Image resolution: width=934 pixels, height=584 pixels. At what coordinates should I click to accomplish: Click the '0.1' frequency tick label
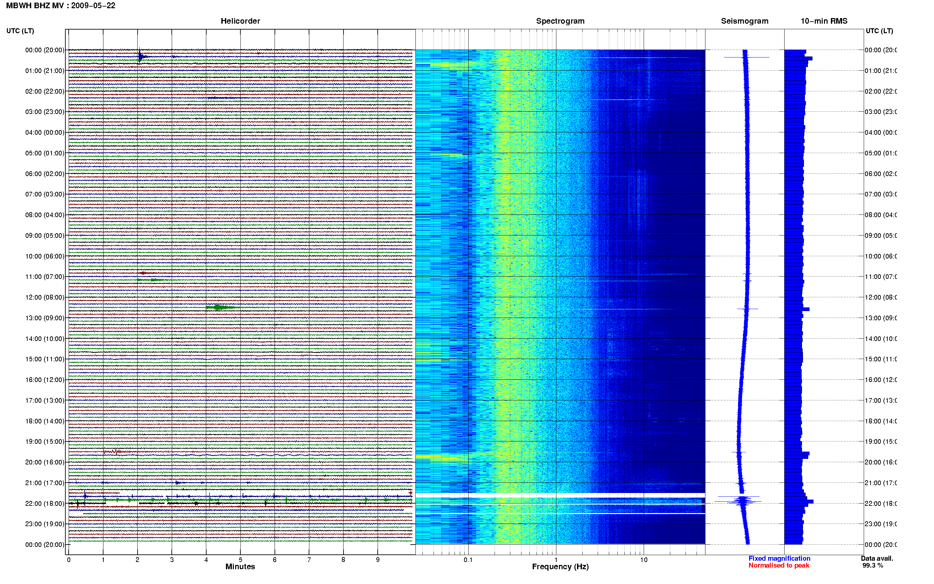[x=468, y=560]
